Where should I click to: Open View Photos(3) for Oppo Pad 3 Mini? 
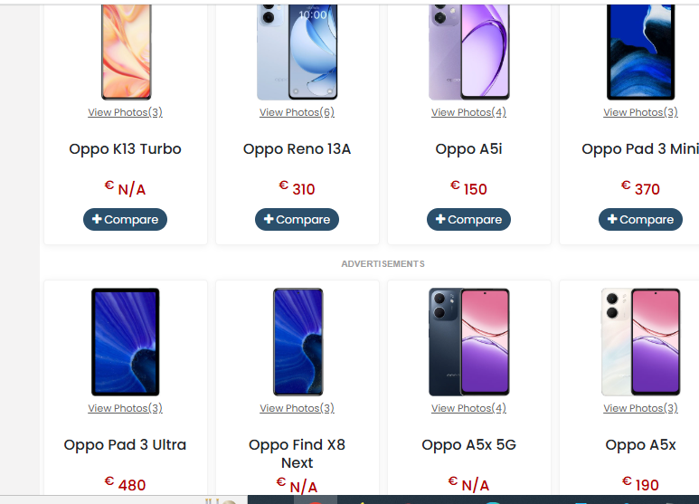(640, 112)
